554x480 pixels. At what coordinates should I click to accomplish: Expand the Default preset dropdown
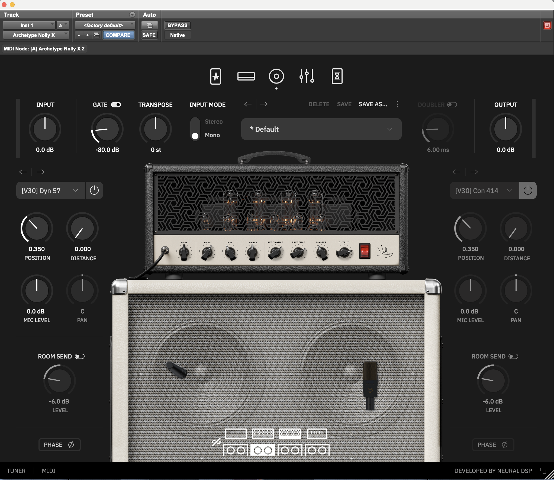[x=321, y=129]
